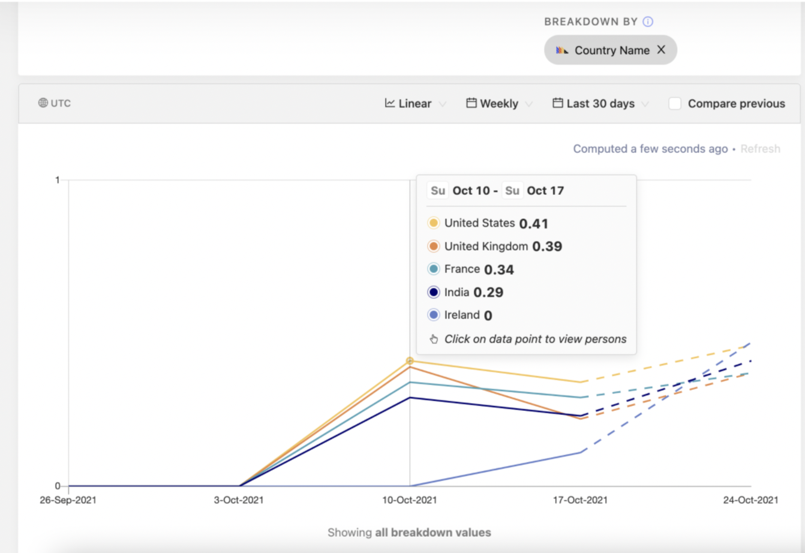Click the Country Name breakdown pill
The height and width of the screenshot is (553, 805).
[x=611, y=50]
